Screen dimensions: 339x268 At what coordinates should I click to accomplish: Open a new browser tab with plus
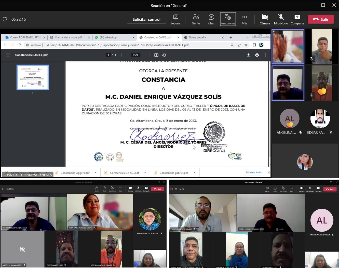click(231, 37)
